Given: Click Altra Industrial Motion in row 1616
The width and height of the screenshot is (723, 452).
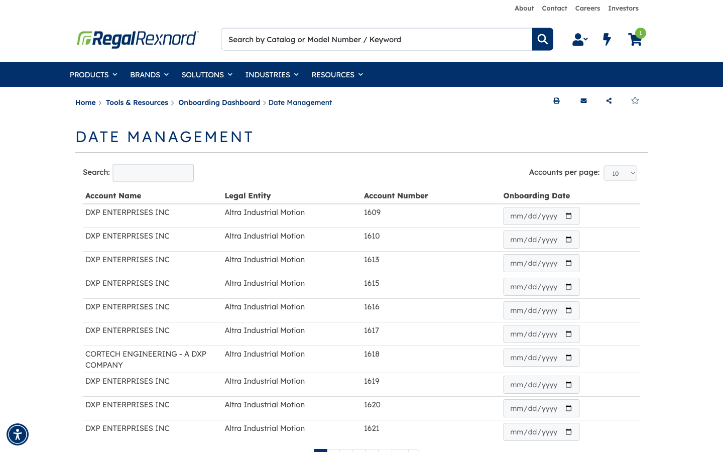Looking at the screenshot, I should coord(265,307).
